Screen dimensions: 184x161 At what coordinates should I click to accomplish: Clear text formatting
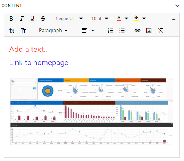160,31
